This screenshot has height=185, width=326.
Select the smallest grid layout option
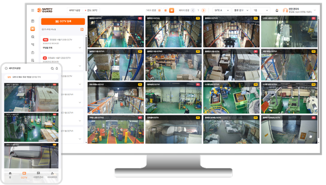click(x=159, y=10)
